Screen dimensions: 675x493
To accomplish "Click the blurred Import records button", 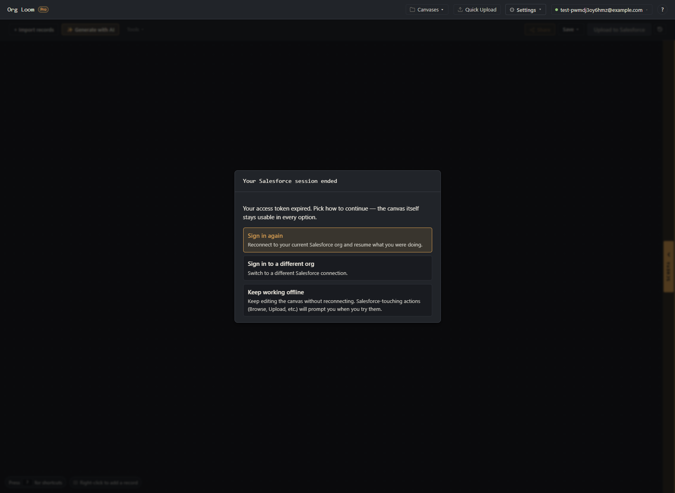I will point(34,30).
